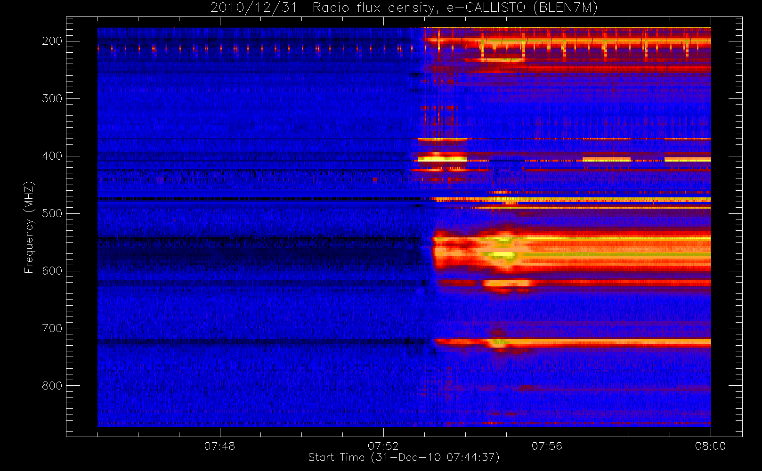Click the 07:48 time axis label
762x471 pixels.
tap(219, 446)
